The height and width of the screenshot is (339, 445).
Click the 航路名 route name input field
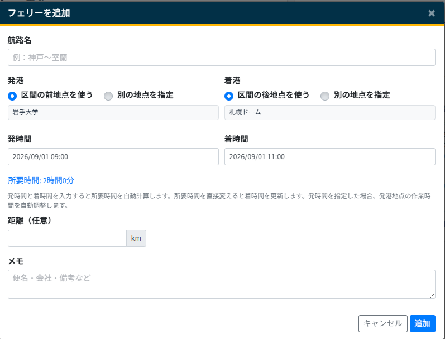pos(221,58)
